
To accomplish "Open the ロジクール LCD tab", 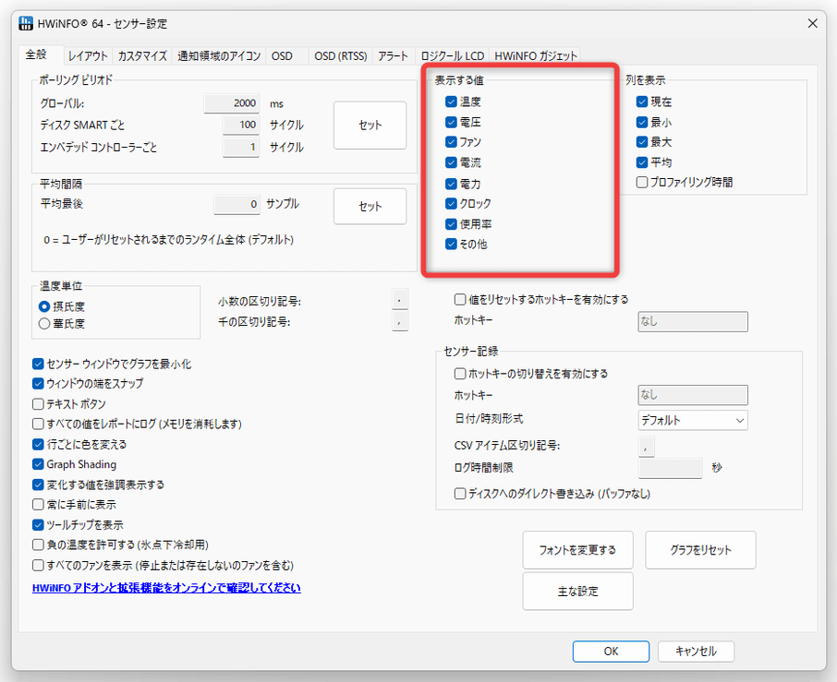I will tap(452, 56).
